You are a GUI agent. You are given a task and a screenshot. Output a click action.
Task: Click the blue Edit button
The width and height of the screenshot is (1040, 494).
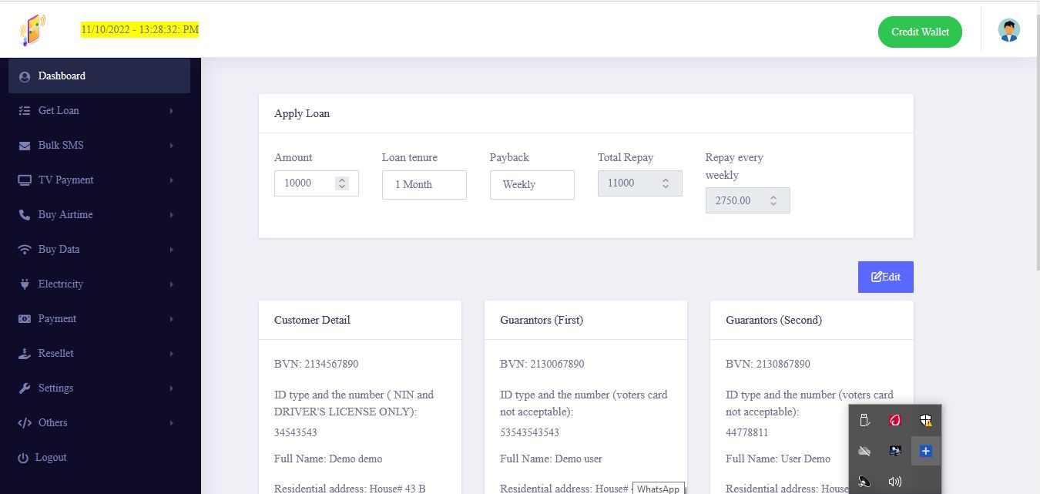coord(886,277)
